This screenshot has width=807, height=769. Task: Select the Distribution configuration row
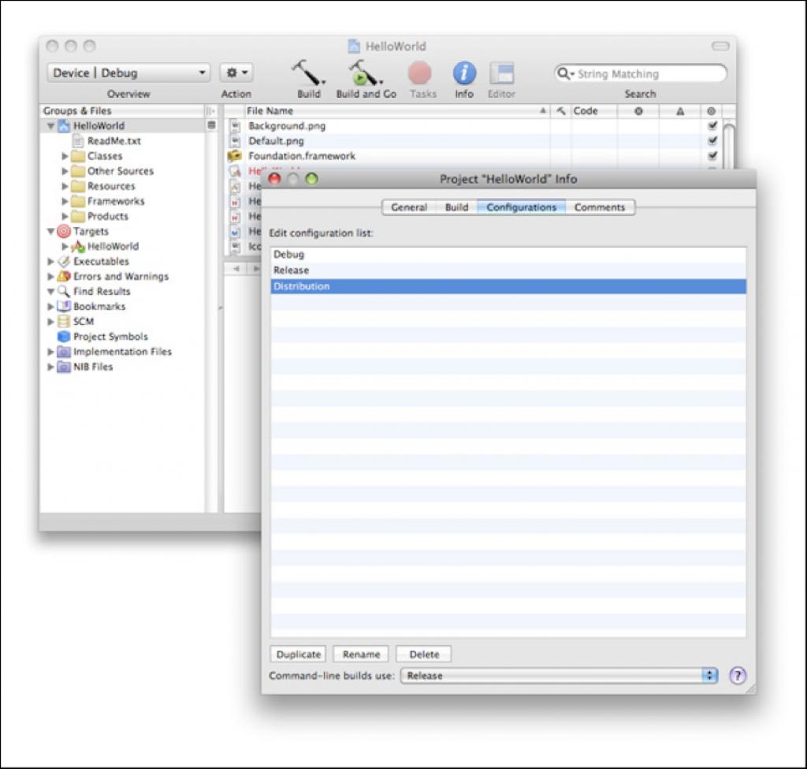(508, 286)
